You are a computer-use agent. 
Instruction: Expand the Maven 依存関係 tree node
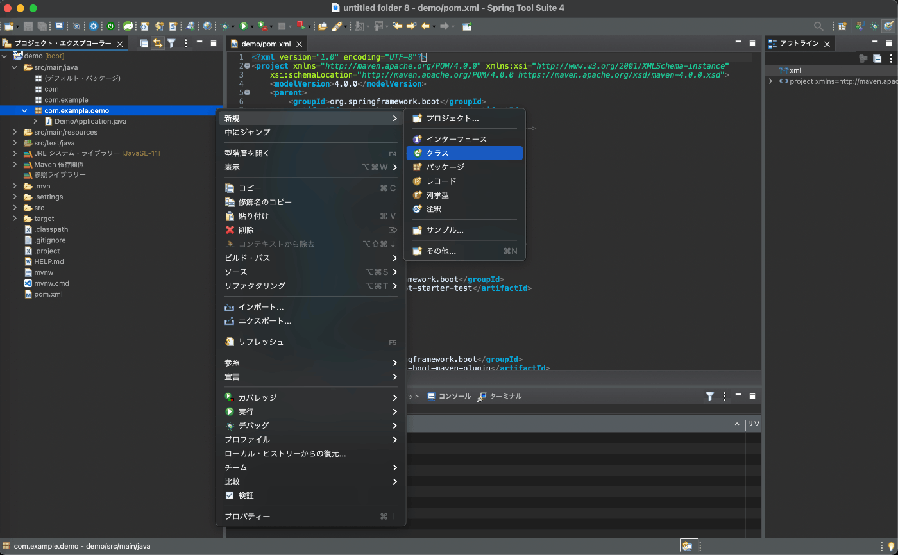tap(15, 165)
